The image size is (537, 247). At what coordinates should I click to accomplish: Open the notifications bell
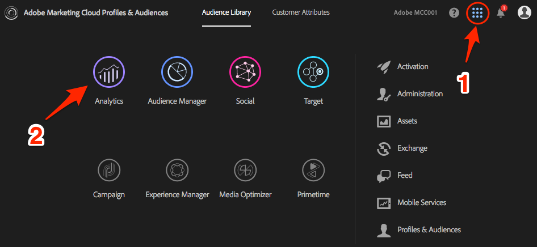[x=501, y=12]
